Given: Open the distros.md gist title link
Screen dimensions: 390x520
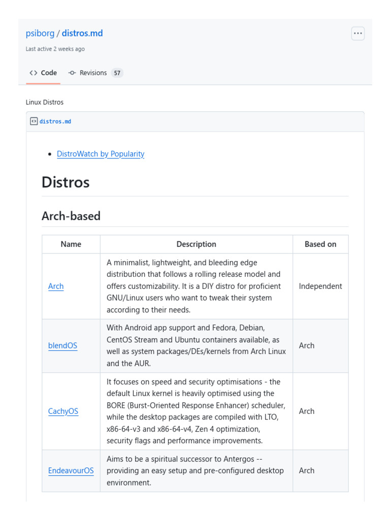Looking at the screenshot, I should (82, 34).
